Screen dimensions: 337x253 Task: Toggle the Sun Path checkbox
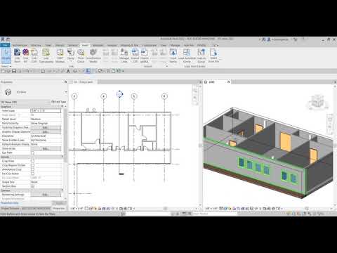click(32, 153)
